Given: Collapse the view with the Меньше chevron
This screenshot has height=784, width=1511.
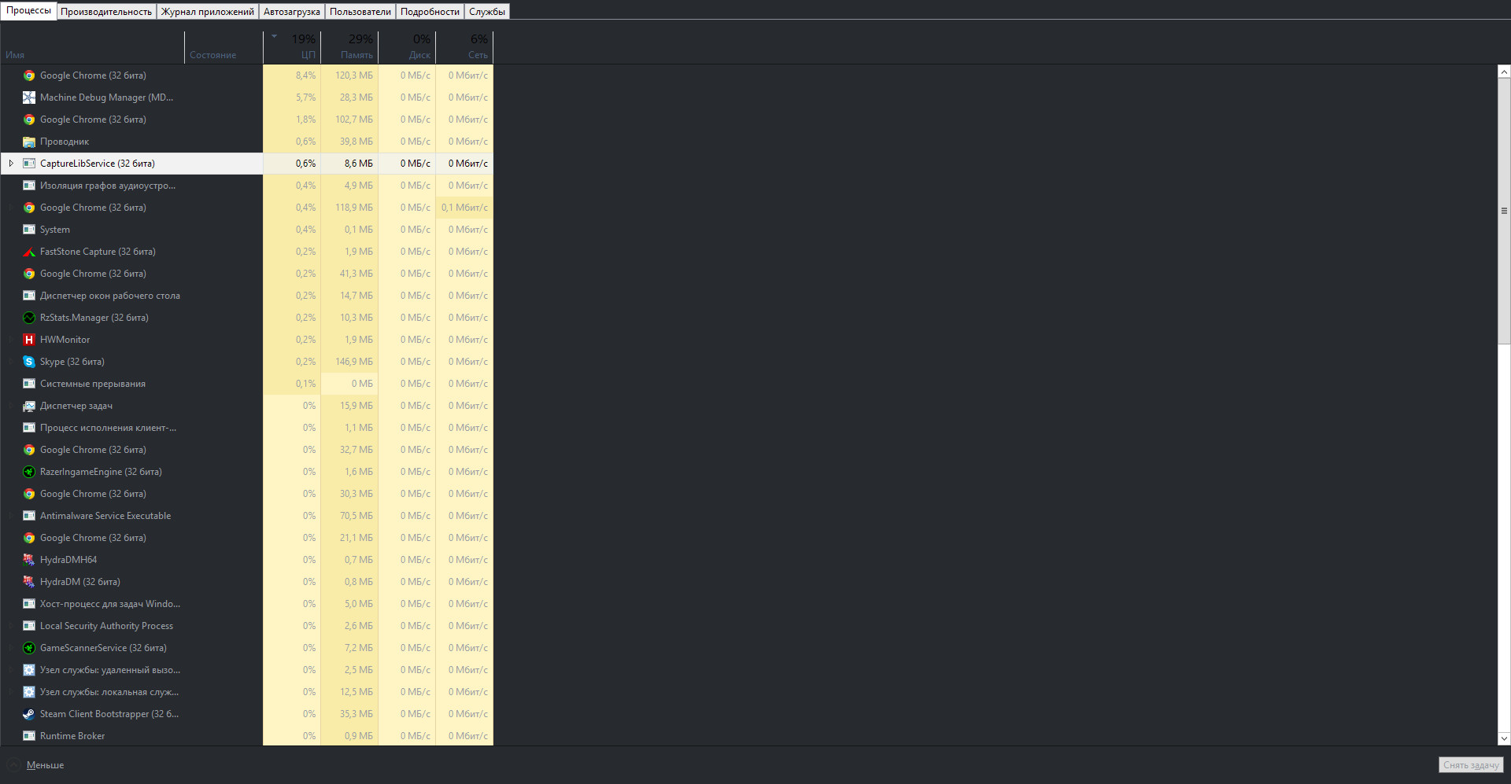Looking at the screenshot, I should 13,765.
